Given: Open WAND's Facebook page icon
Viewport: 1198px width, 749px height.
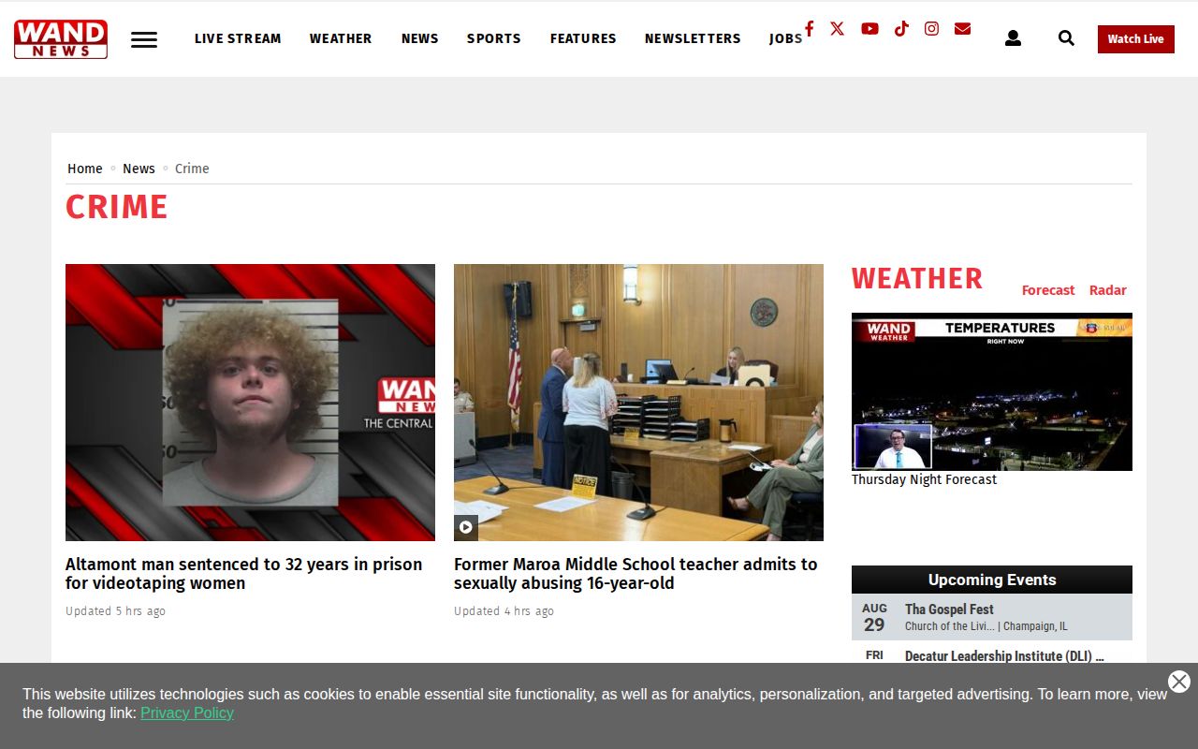Looking at the screenshot, I should (x=809, y=28).
